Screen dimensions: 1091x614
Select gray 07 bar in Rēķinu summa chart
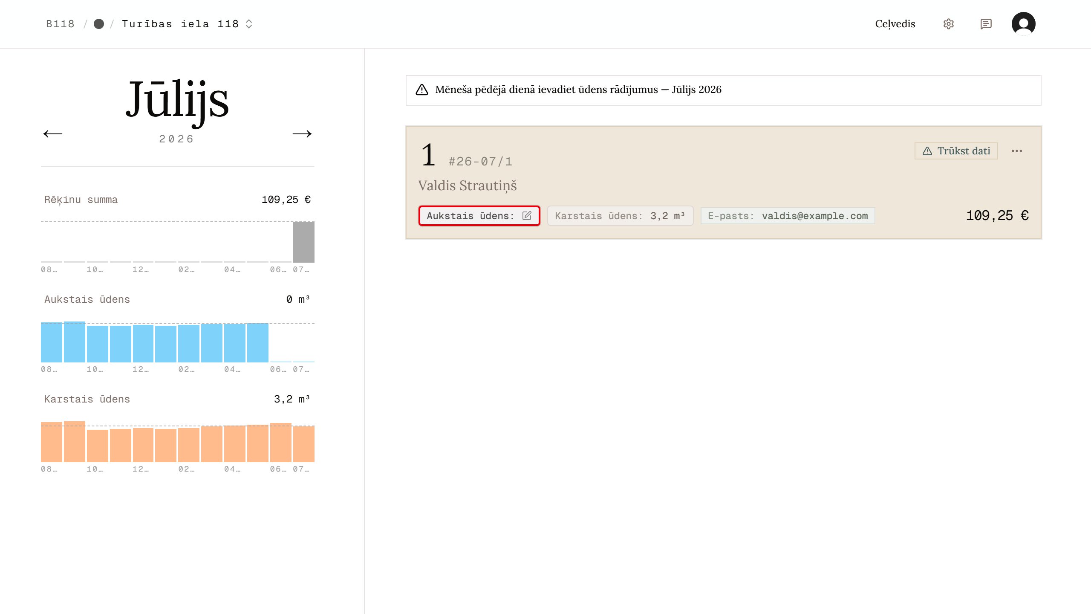(x=303, y=242)
